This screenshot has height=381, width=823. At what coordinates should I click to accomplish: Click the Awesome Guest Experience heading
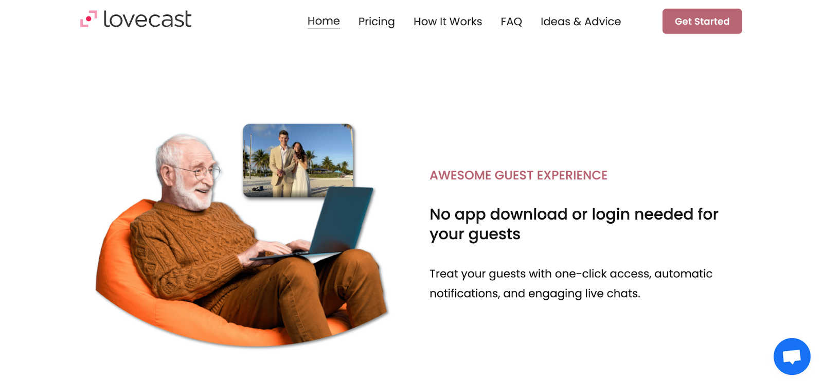tap(518, 175)
